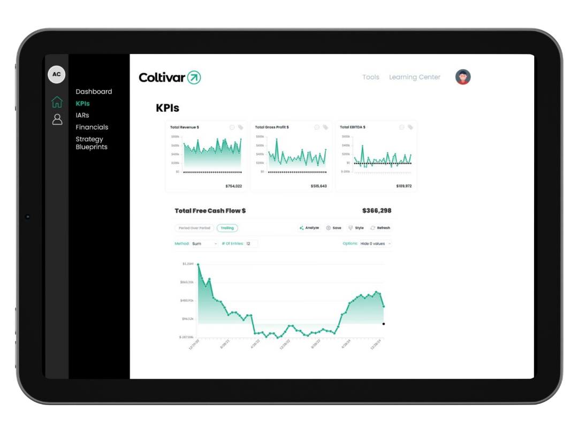This screenshot has height=427, width=578.
Task: Open Financials in the sidebar menu
Action: point(92,127)
